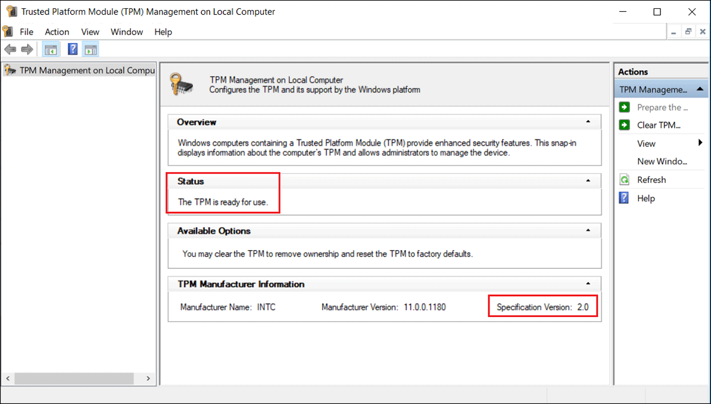
Task: Select TPM Management on Local Computer tree node
Action: coord(79,70)
